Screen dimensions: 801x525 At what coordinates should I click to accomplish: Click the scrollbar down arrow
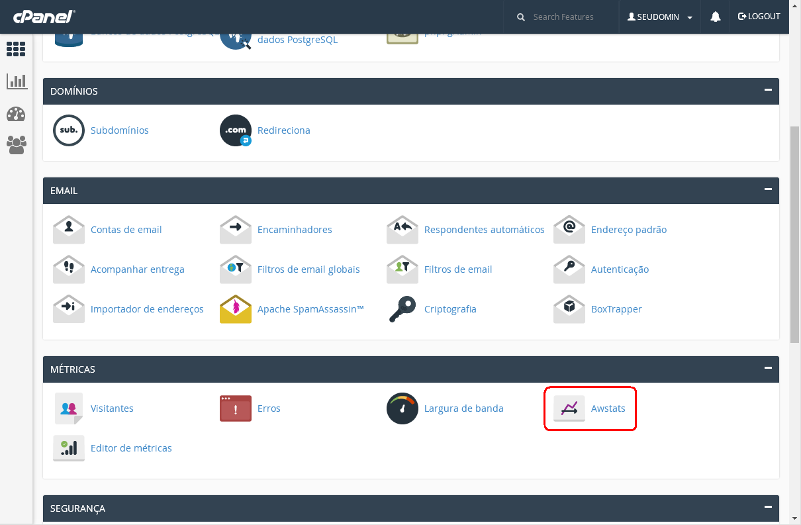click(x=795, y=519)
